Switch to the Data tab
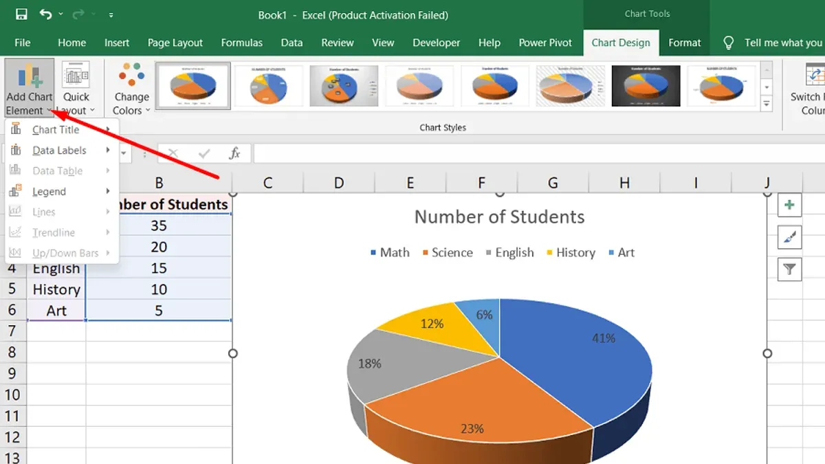The image size is (825, 464). [291, 43]
